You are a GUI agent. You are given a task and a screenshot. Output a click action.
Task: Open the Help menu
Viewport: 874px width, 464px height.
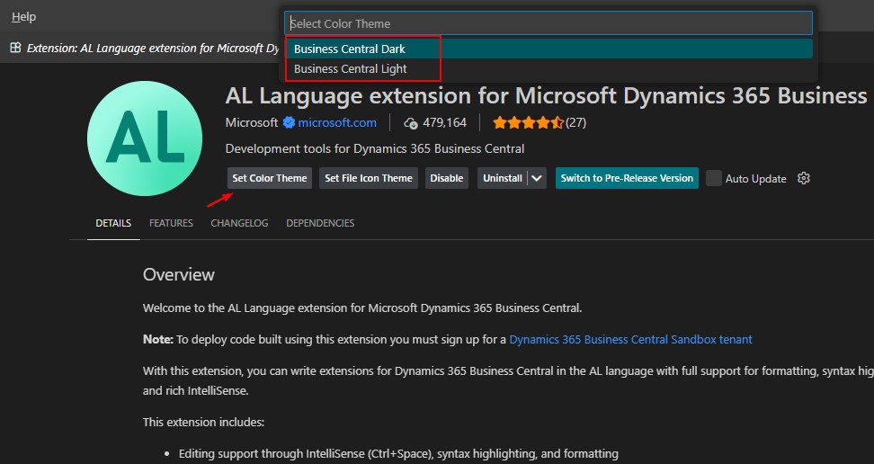pos(23,17)
